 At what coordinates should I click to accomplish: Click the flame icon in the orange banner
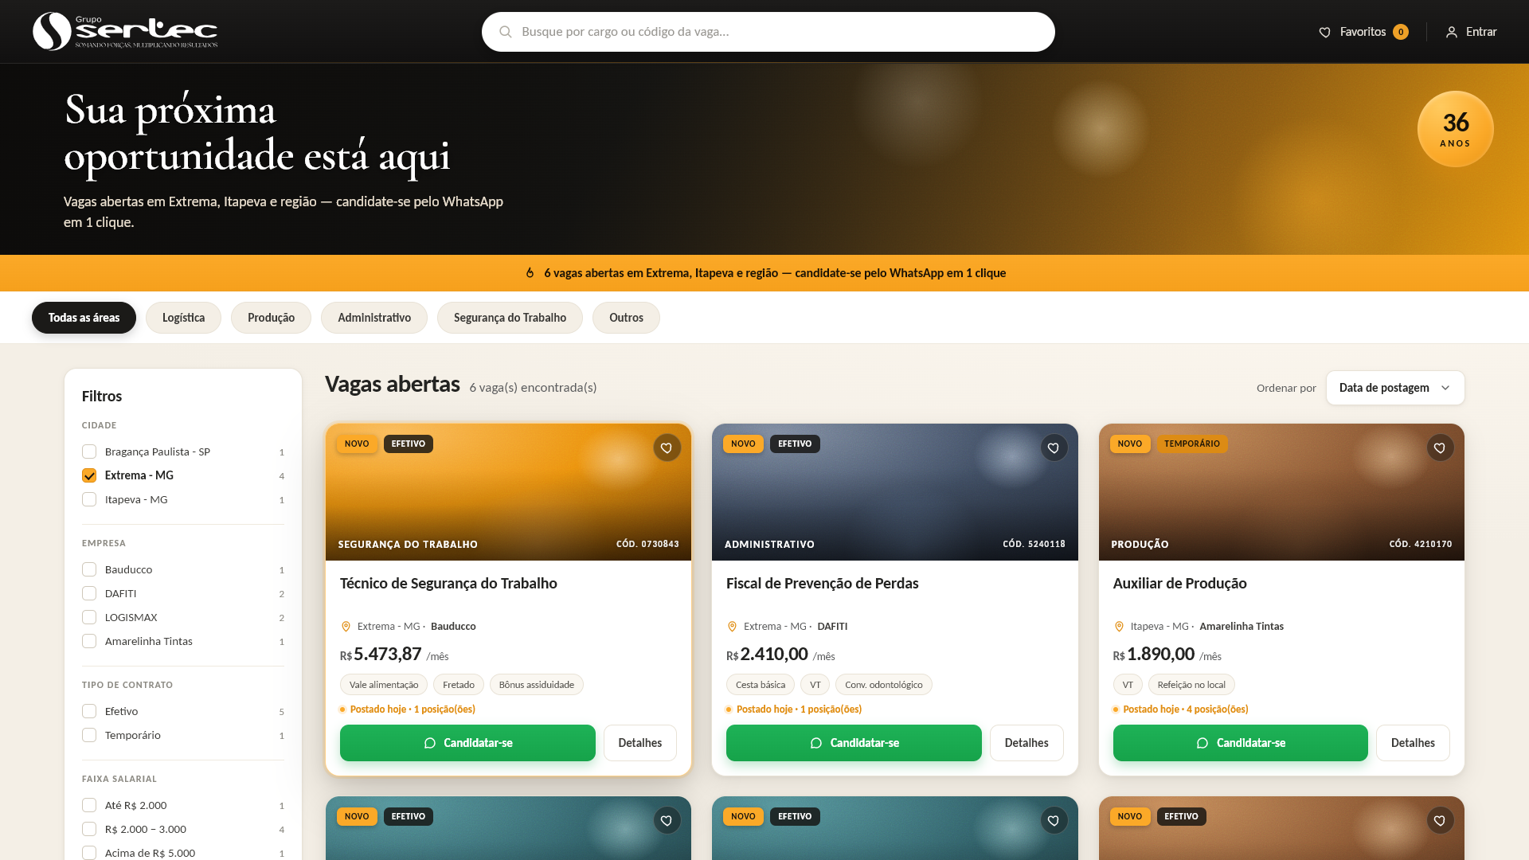point(530,273)
